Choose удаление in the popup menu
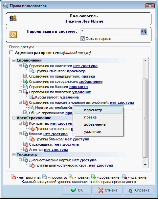Screen dimensions: 158x199 98,132
